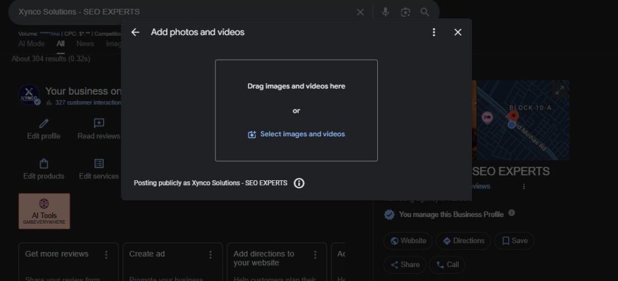The image size is (618, 281).
Task: Click the Website button
Action: (x=408, y=241)
